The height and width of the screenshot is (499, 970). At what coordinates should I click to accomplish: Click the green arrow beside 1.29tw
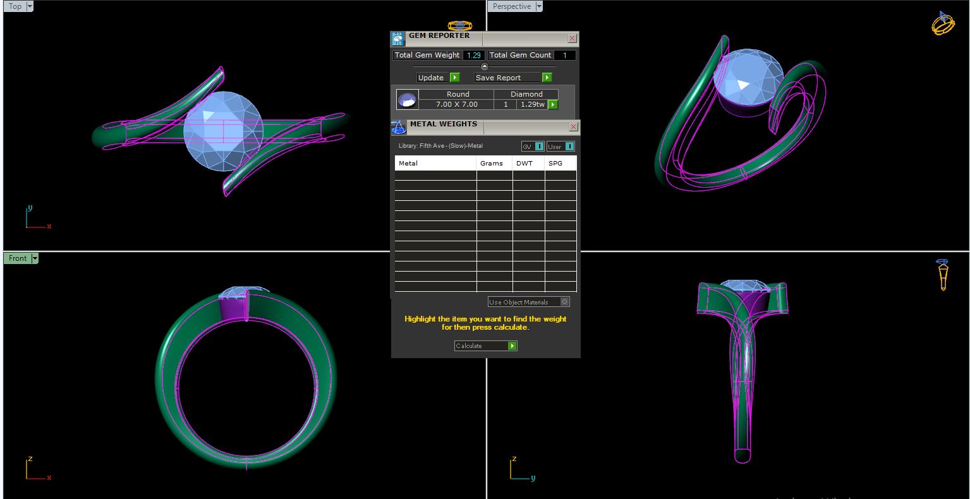[x=553, y=104]
